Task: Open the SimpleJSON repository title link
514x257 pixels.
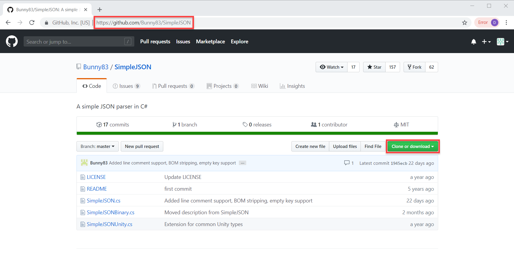Action: pos(133,67)
